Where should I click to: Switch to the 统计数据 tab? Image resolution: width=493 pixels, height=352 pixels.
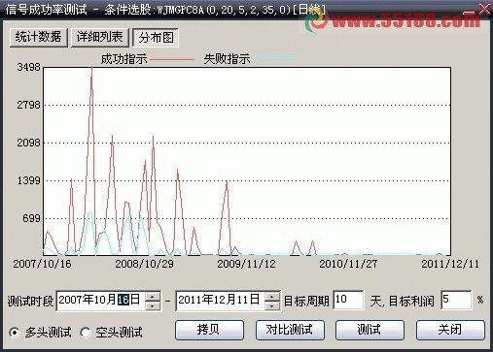[39, 38]
